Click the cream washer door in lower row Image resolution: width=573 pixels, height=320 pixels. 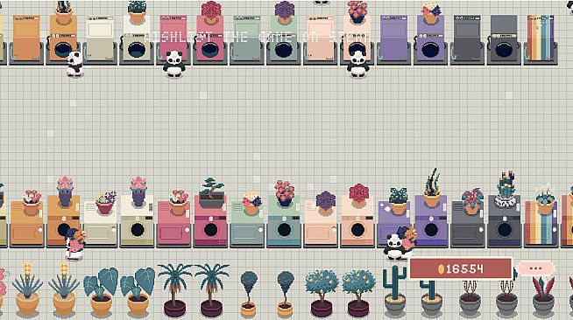point(138,230)
